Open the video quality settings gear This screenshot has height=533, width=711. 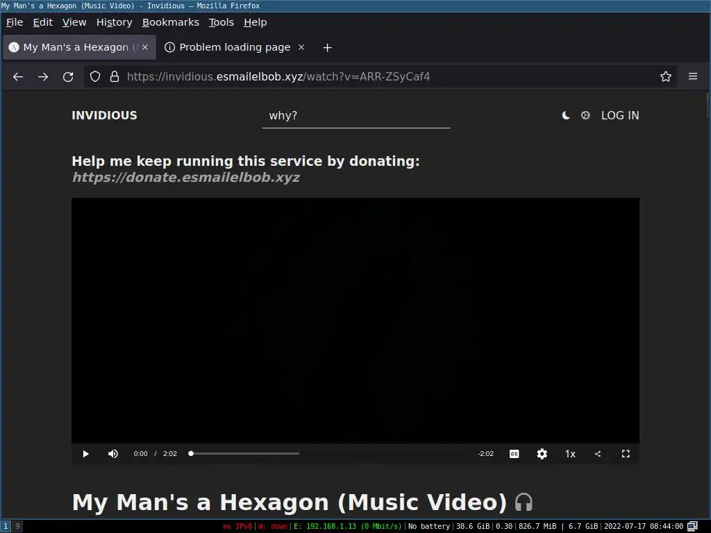(542, 454)
